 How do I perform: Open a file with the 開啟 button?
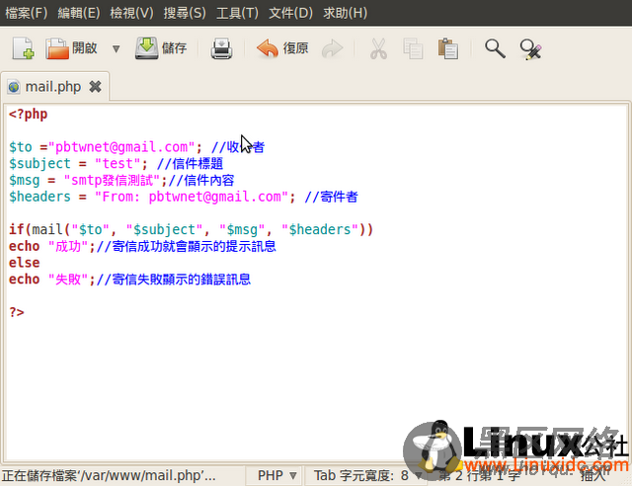pyautogui.click(x=72, y=48)
